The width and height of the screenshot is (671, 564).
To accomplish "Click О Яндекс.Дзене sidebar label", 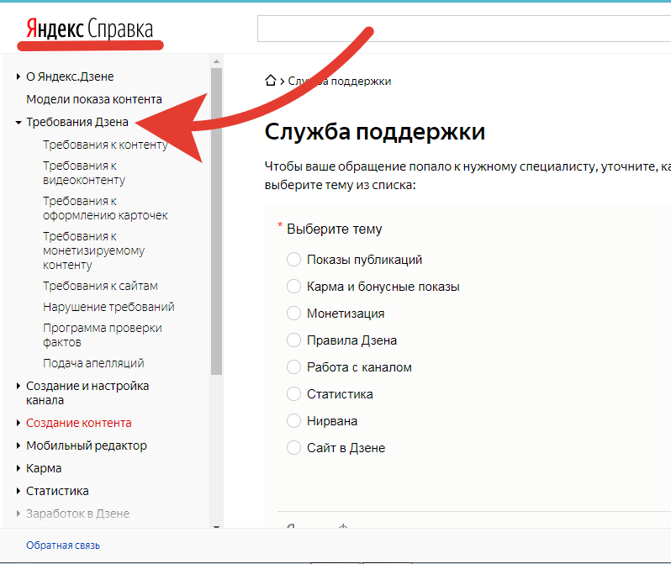I will coord(70,76).
